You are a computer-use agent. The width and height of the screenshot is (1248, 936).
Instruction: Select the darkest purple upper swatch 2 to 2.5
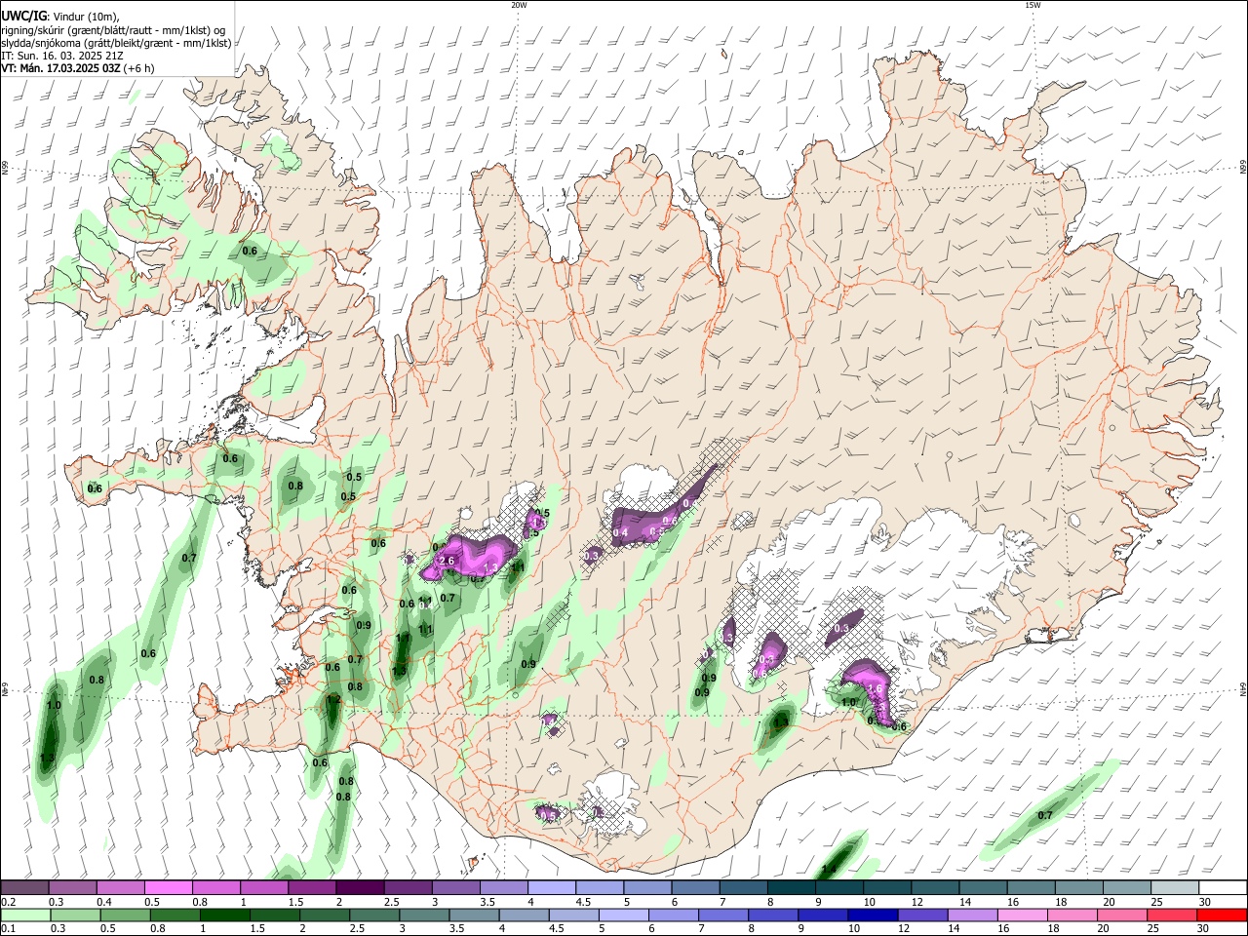pos(360,888)
